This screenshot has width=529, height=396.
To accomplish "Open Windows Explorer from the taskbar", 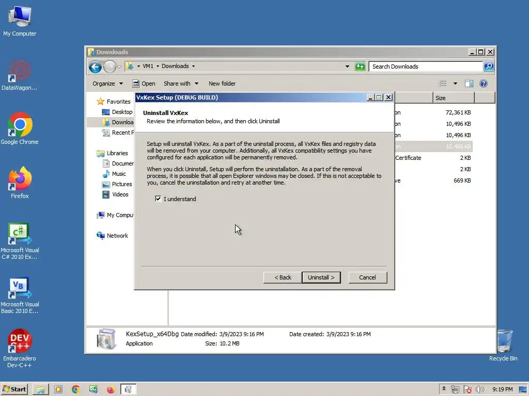I will 41,390.
